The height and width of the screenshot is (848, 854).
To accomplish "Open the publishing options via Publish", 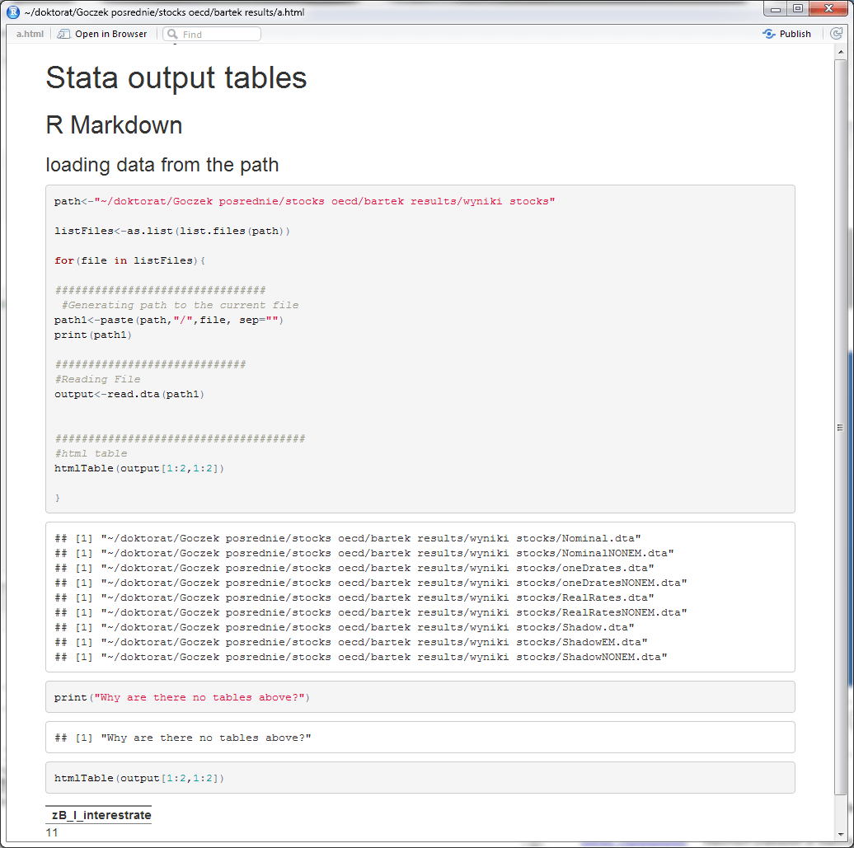I will [x=795, y=34].
